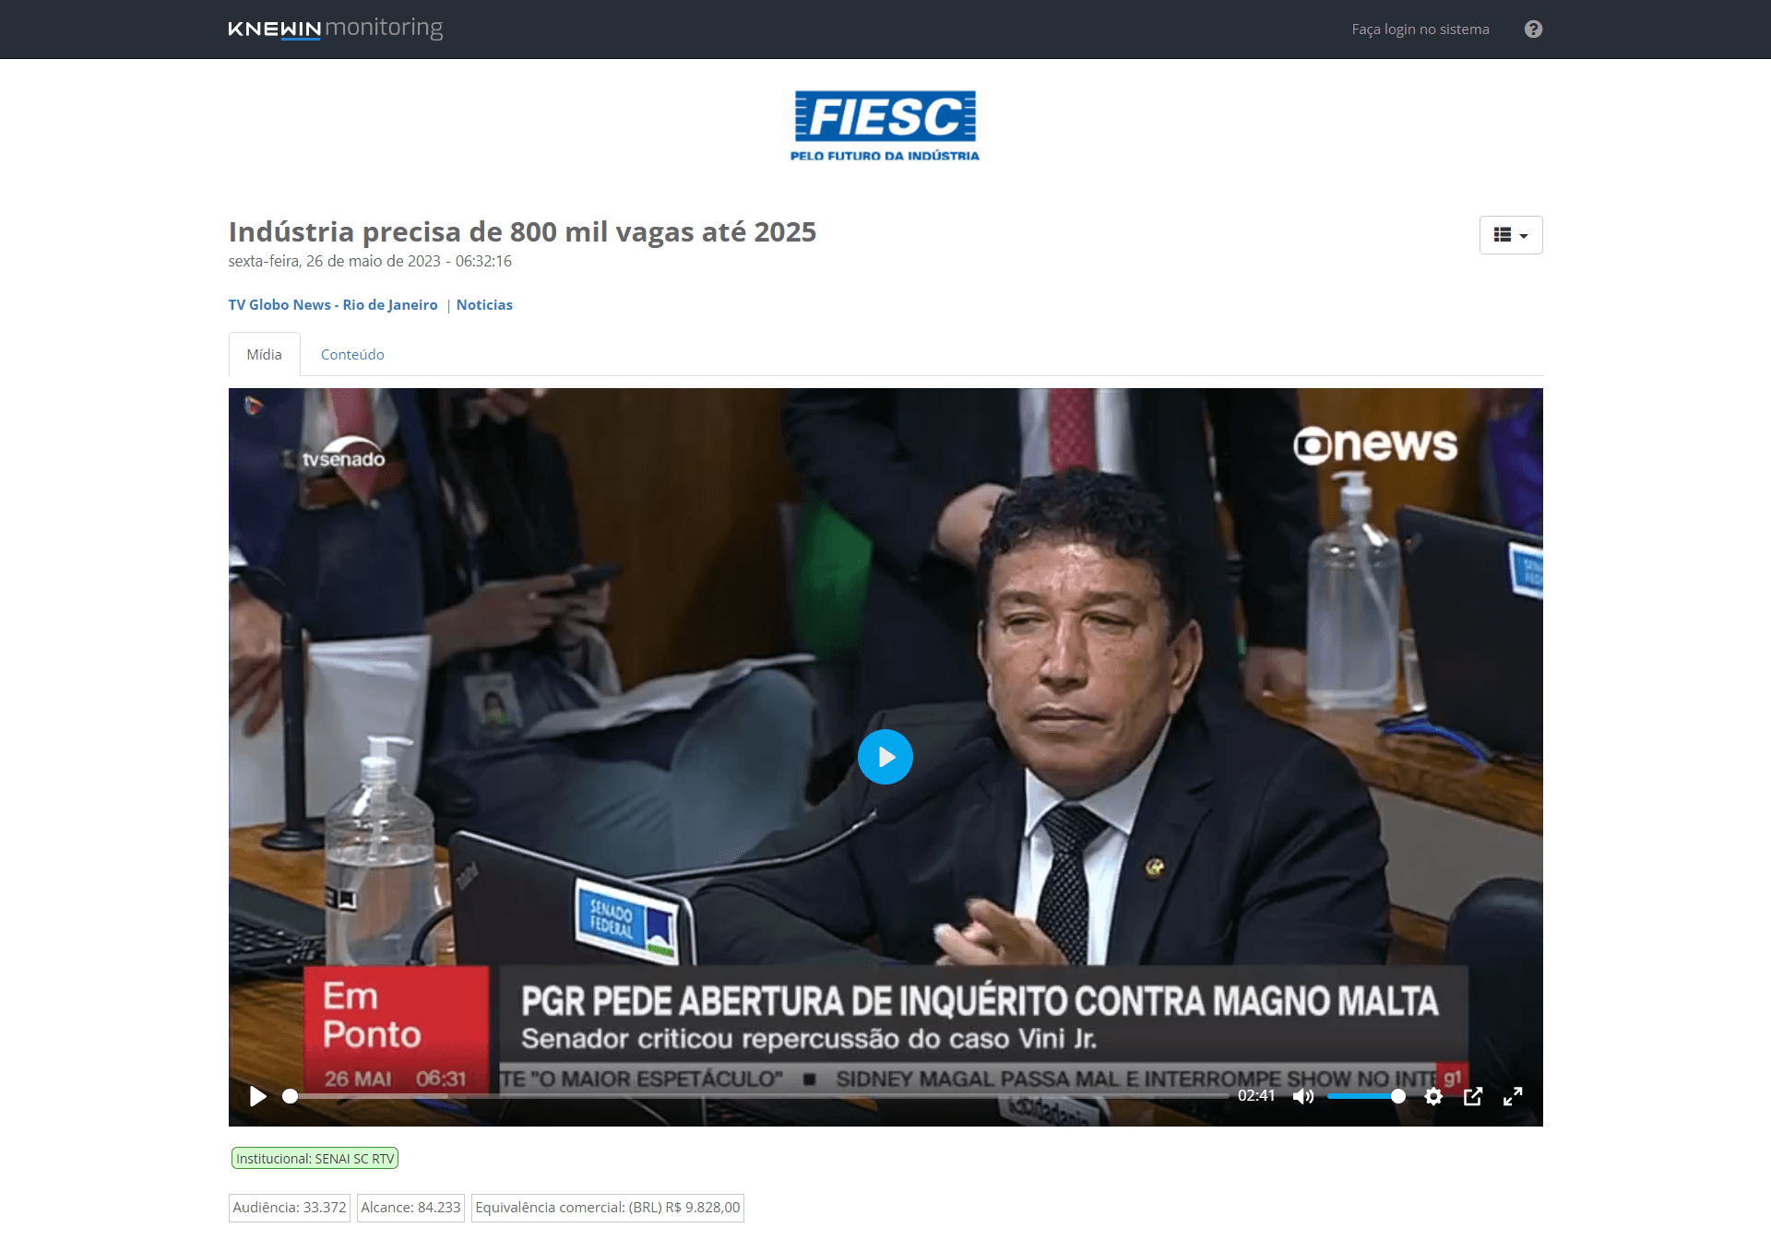Screen dimensions: 1771x1251
Task: Click the Alcance: 84.233 value
Action: point(410,1208)
